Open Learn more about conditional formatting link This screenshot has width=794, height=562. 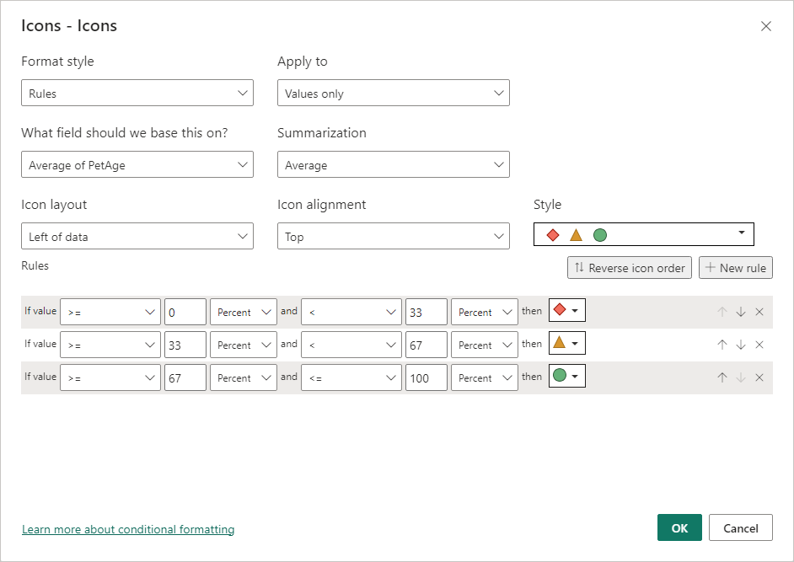(x=128, y=529)
